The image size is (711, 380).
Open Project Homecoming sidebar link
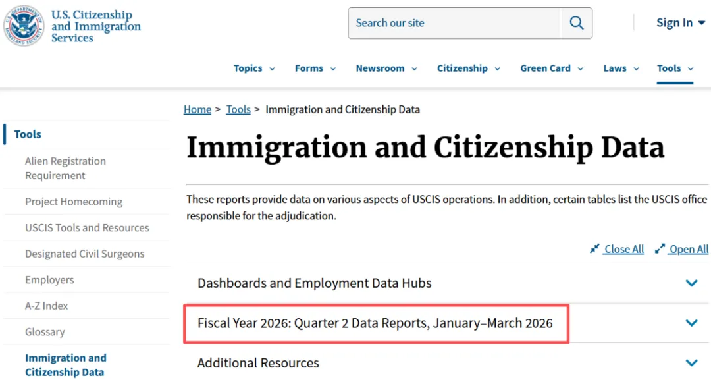click(x=74, y=202)
